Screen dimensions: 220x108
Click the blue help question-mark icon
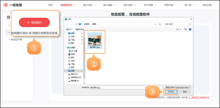(190, 29)
